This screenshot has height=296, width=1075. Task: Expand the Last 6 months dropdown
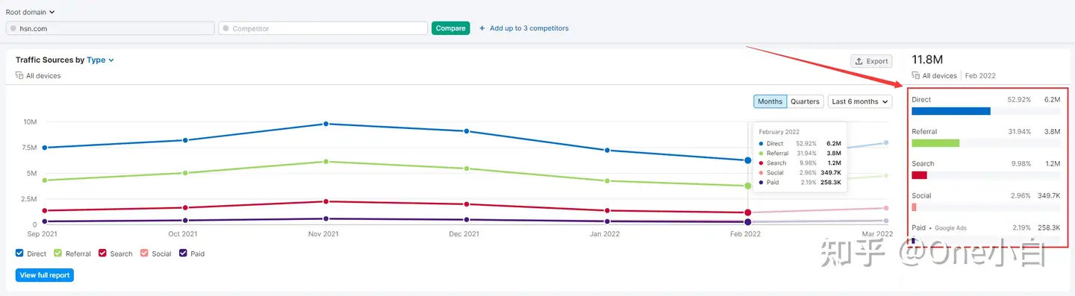[x=860, y=101]
